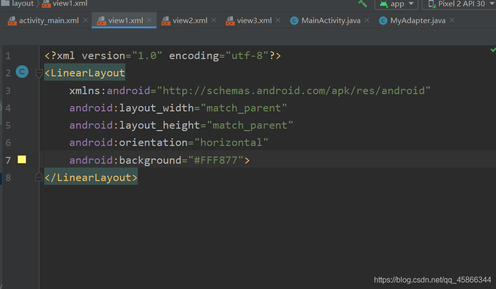This screenshot has height=289, width=496.
Task: Click the blue C component gutter icon on line 2
Action: pyautogui.click(x=22, y=72)
